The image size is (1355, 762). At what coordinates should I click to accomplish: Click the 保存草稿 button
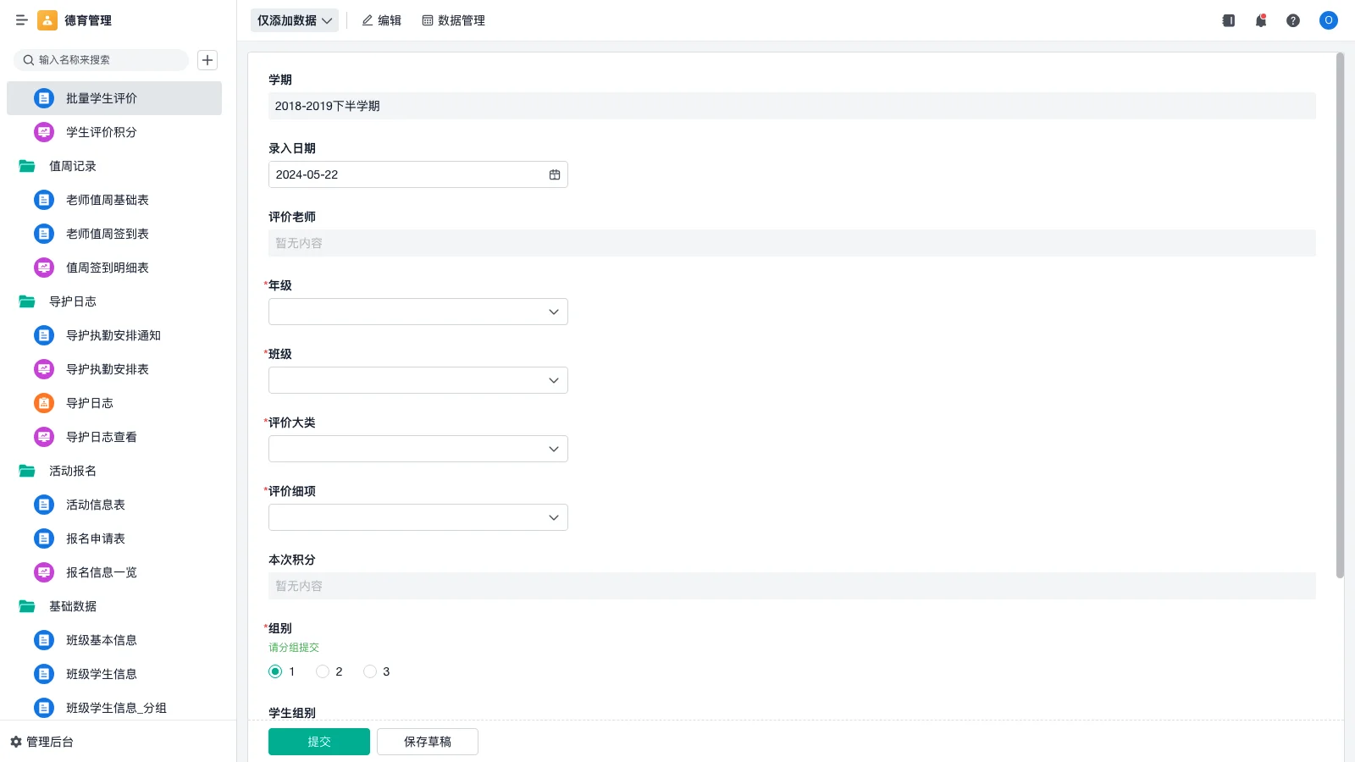tap(427, 742)
